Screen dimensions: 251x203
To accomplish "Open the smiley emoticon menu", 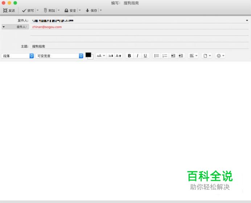I will [221, 56].
